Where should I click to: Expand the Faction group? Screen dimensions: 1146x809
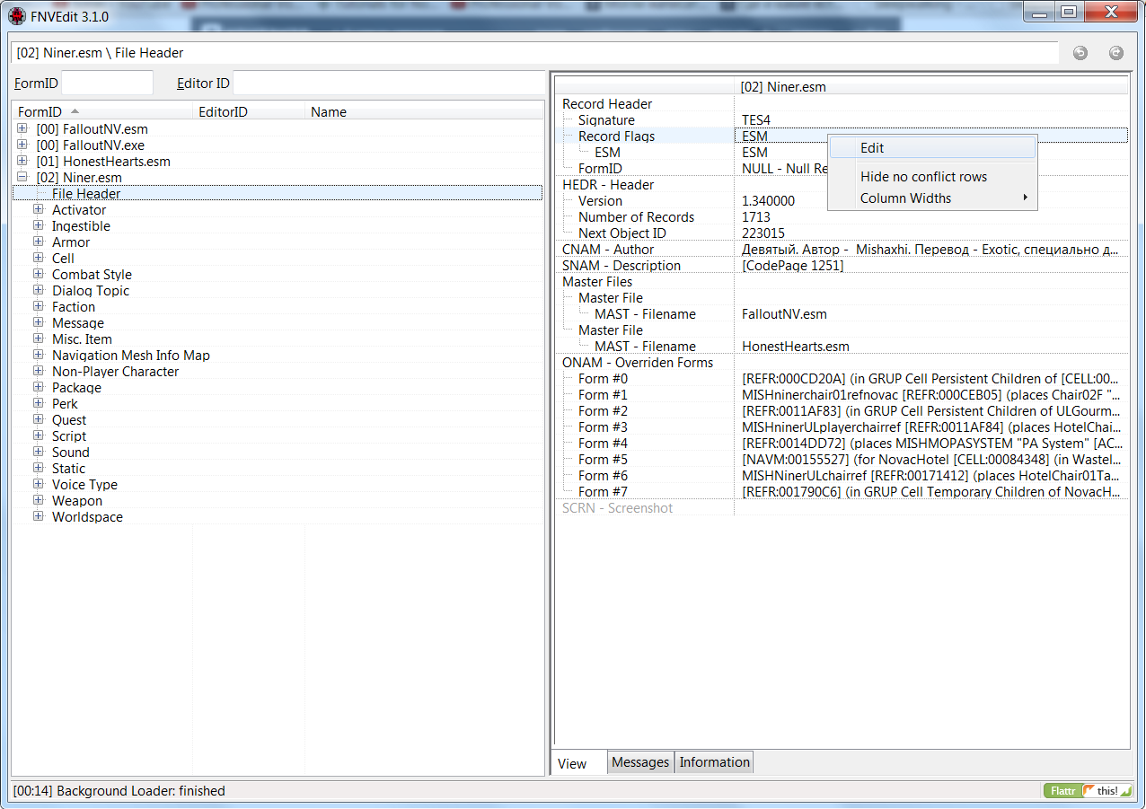(39, 306)
